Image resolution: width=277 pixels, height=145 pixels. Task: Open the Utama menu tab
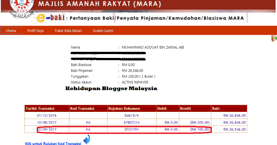pyautogui.click(x=11, y=30)
